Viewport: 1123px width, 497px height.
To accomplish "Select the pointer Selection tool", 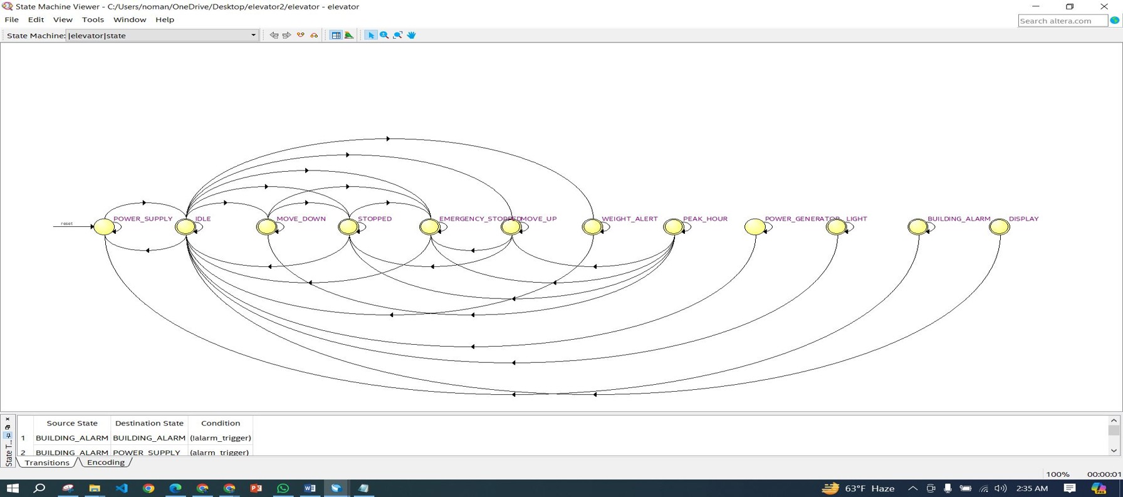I will point(370,35).
